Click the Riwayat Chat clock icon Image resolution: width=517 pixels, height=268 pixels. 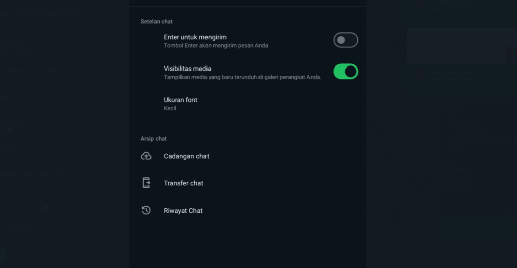pos(146,210)
